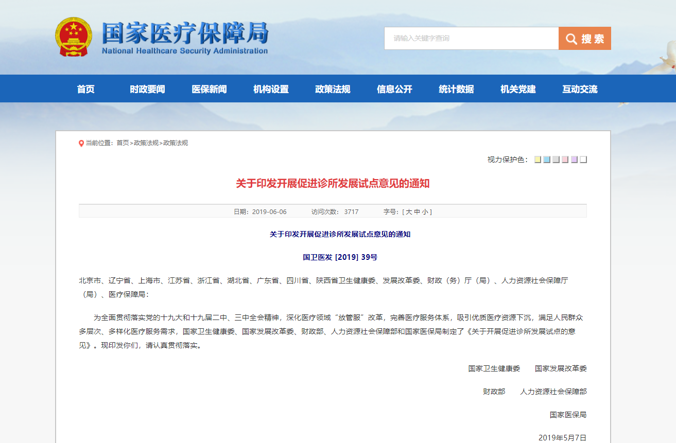
Task: Open the 互动交流 navigation item
Action: [x=580, y=89]
